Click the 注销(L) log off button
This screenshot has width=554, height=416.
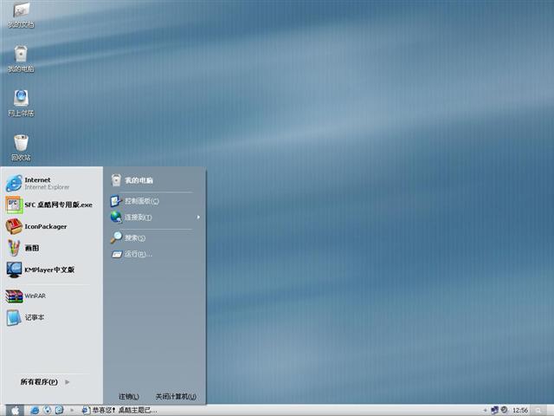[x=128, y=396]
